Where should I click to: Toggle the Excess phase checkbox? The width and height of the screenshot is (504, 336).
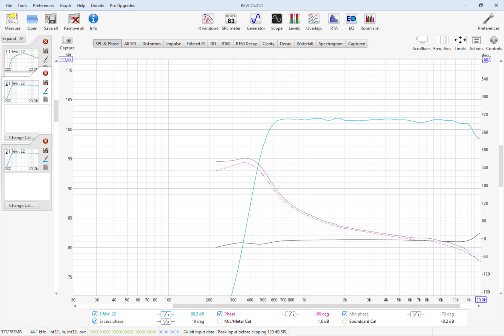95,321
